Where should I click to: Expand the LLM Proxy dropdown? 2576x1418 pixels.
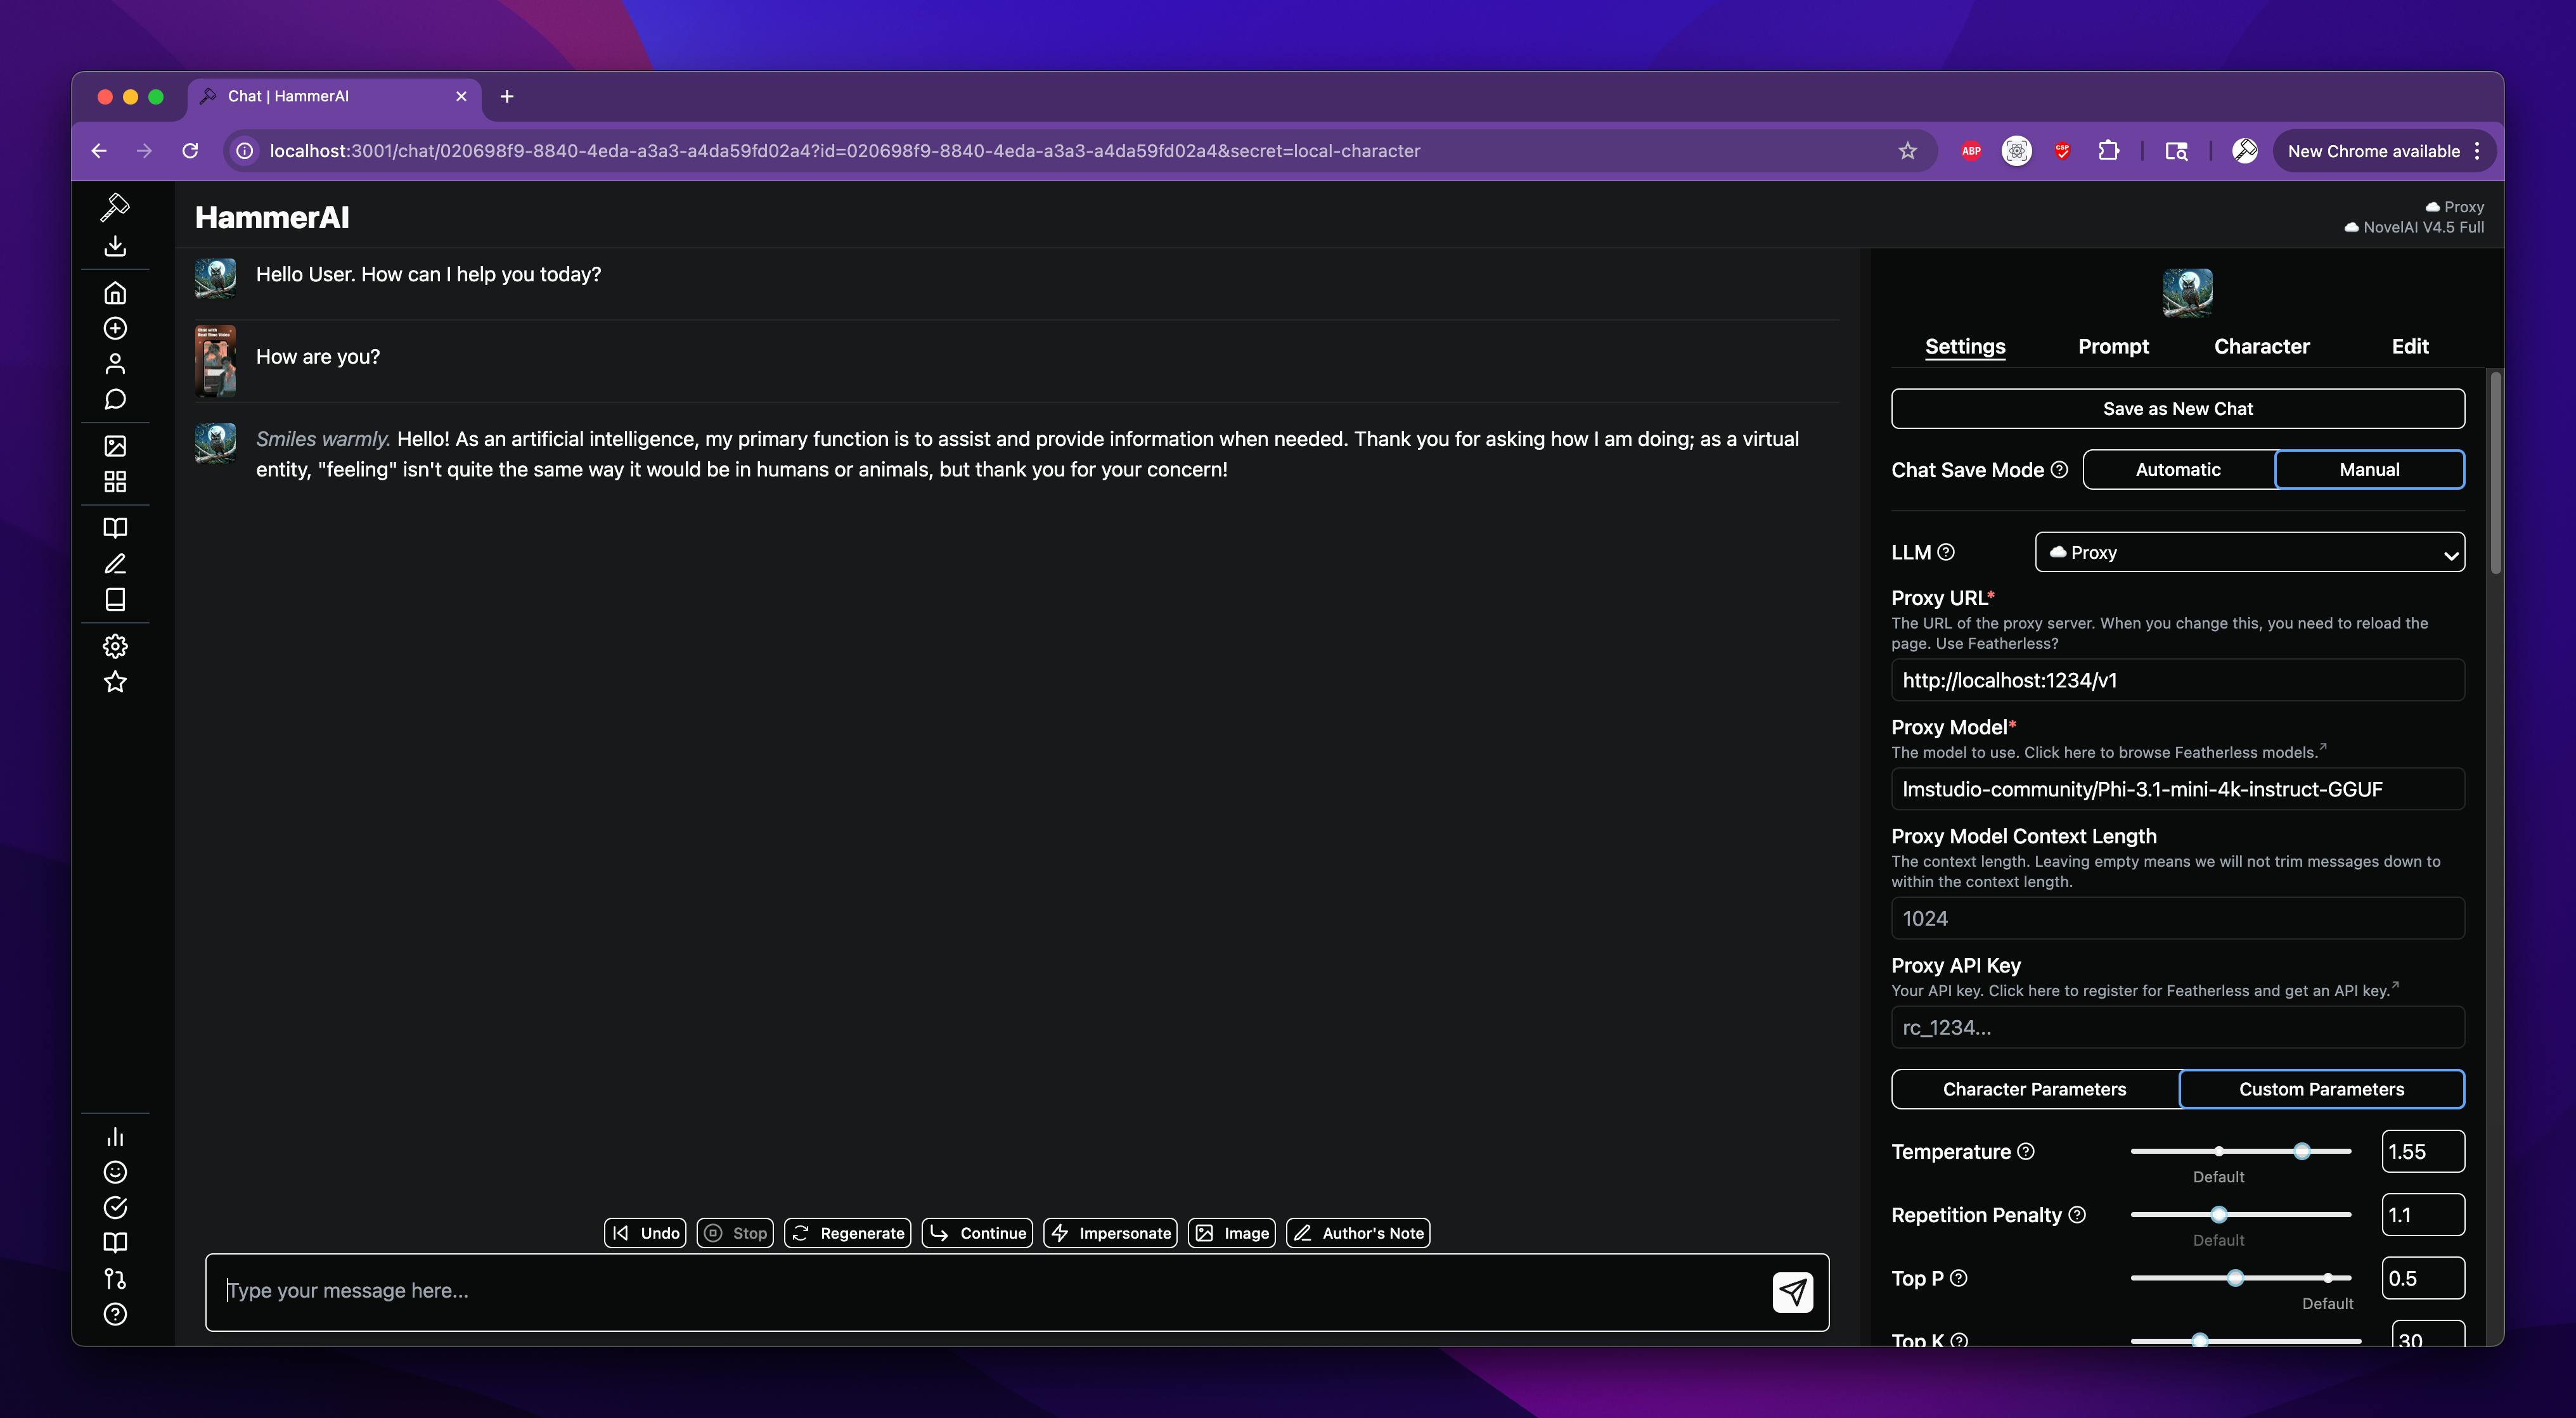2249,553
